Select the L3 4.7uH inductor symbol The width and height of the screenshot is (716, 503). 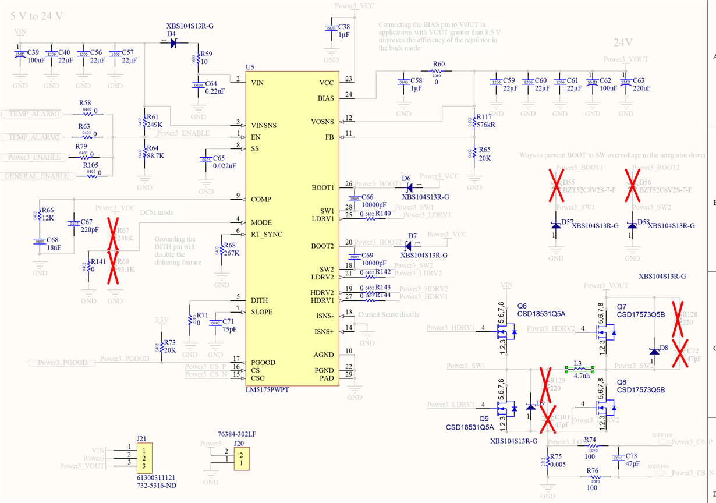(x=579, y=369)
